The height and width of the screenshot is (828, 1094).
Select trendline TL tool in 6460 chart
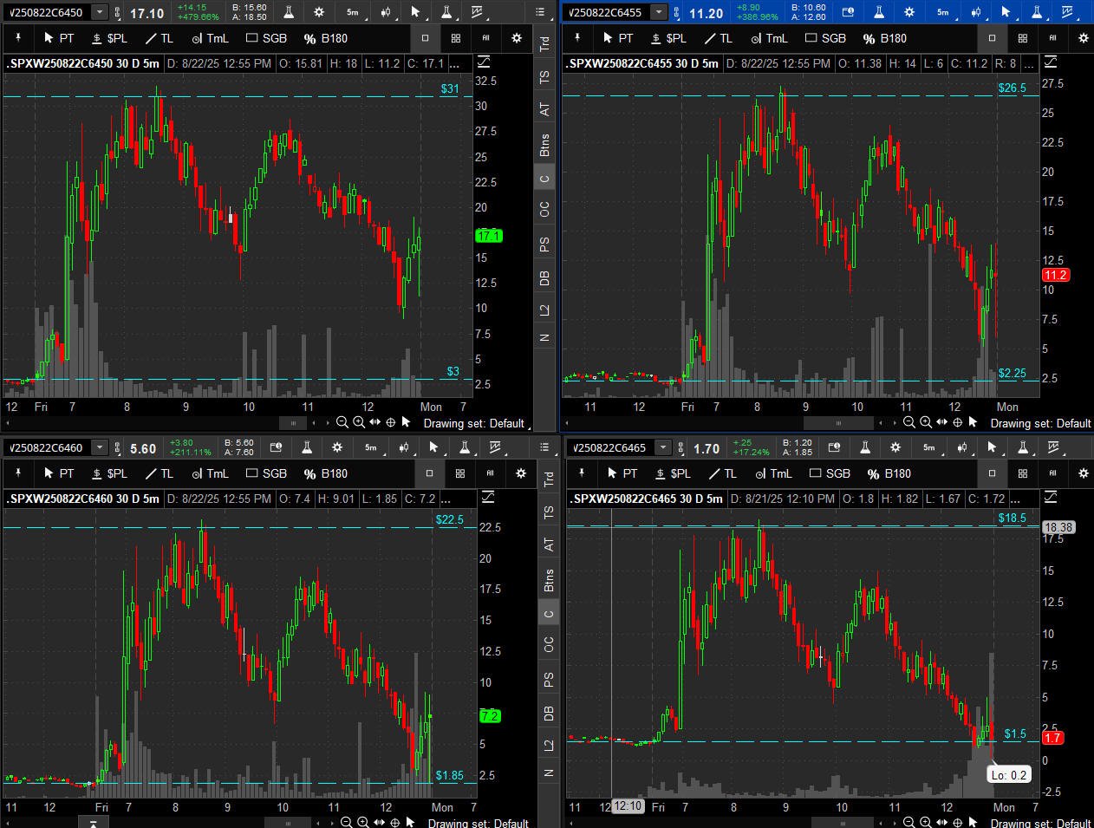click(160, 473)
